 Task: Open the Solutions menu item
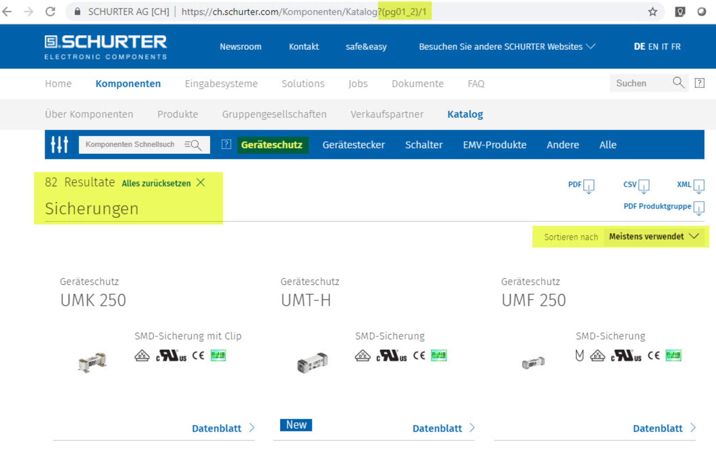point(303,84)
